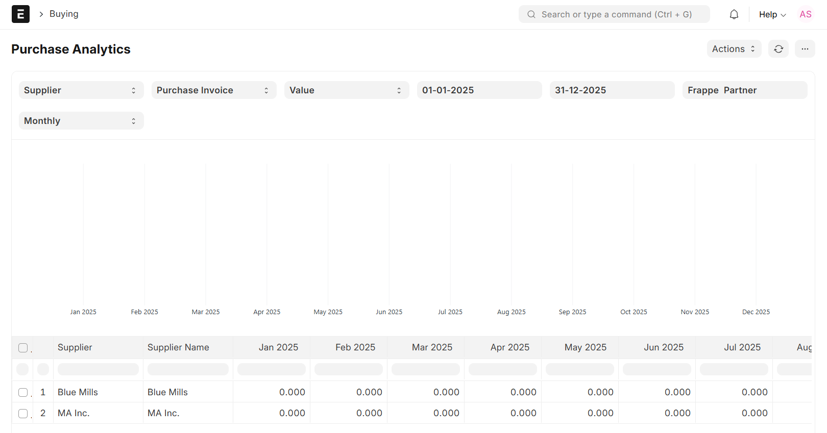The height and width of the screenshot is (433, 827).
Task: Click the Jul 2025 column filter box
Action: click(x=734, y=369)
